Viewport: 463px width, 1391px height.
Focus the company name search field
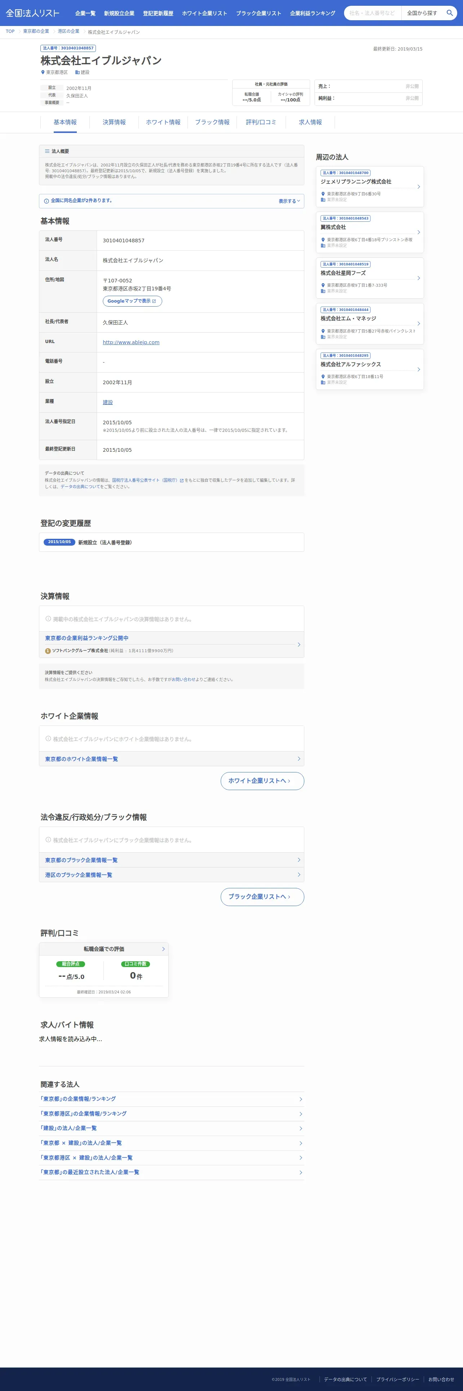pyautogui.click(x=373, y=13)
